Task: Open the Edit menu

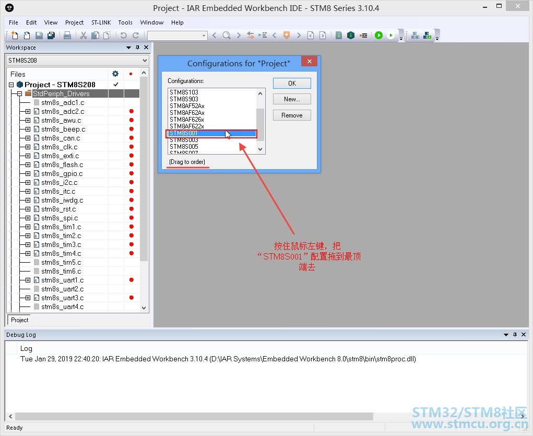Action: coord(31,22)
